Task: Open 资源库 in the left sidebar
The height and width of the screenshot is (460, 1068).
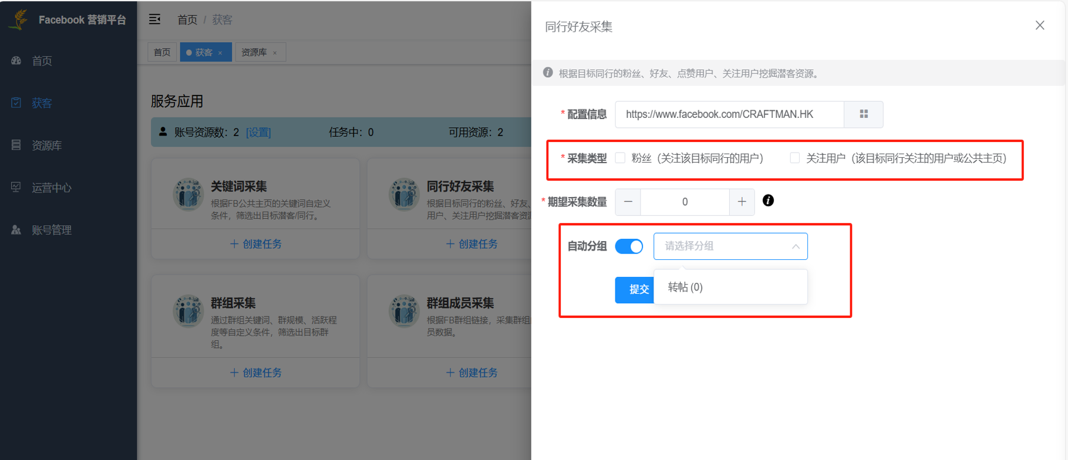Action: [x=46, y=146]
